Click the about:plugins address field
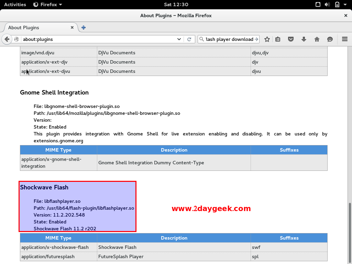Viewport: 352px width, 264px height. click(99, 39)
